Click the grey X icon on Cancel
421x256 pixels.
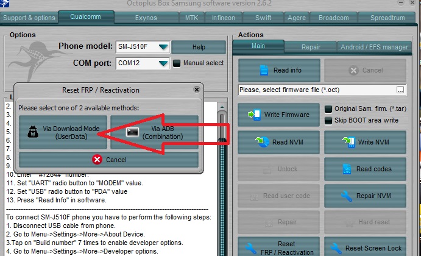point(353,70)
